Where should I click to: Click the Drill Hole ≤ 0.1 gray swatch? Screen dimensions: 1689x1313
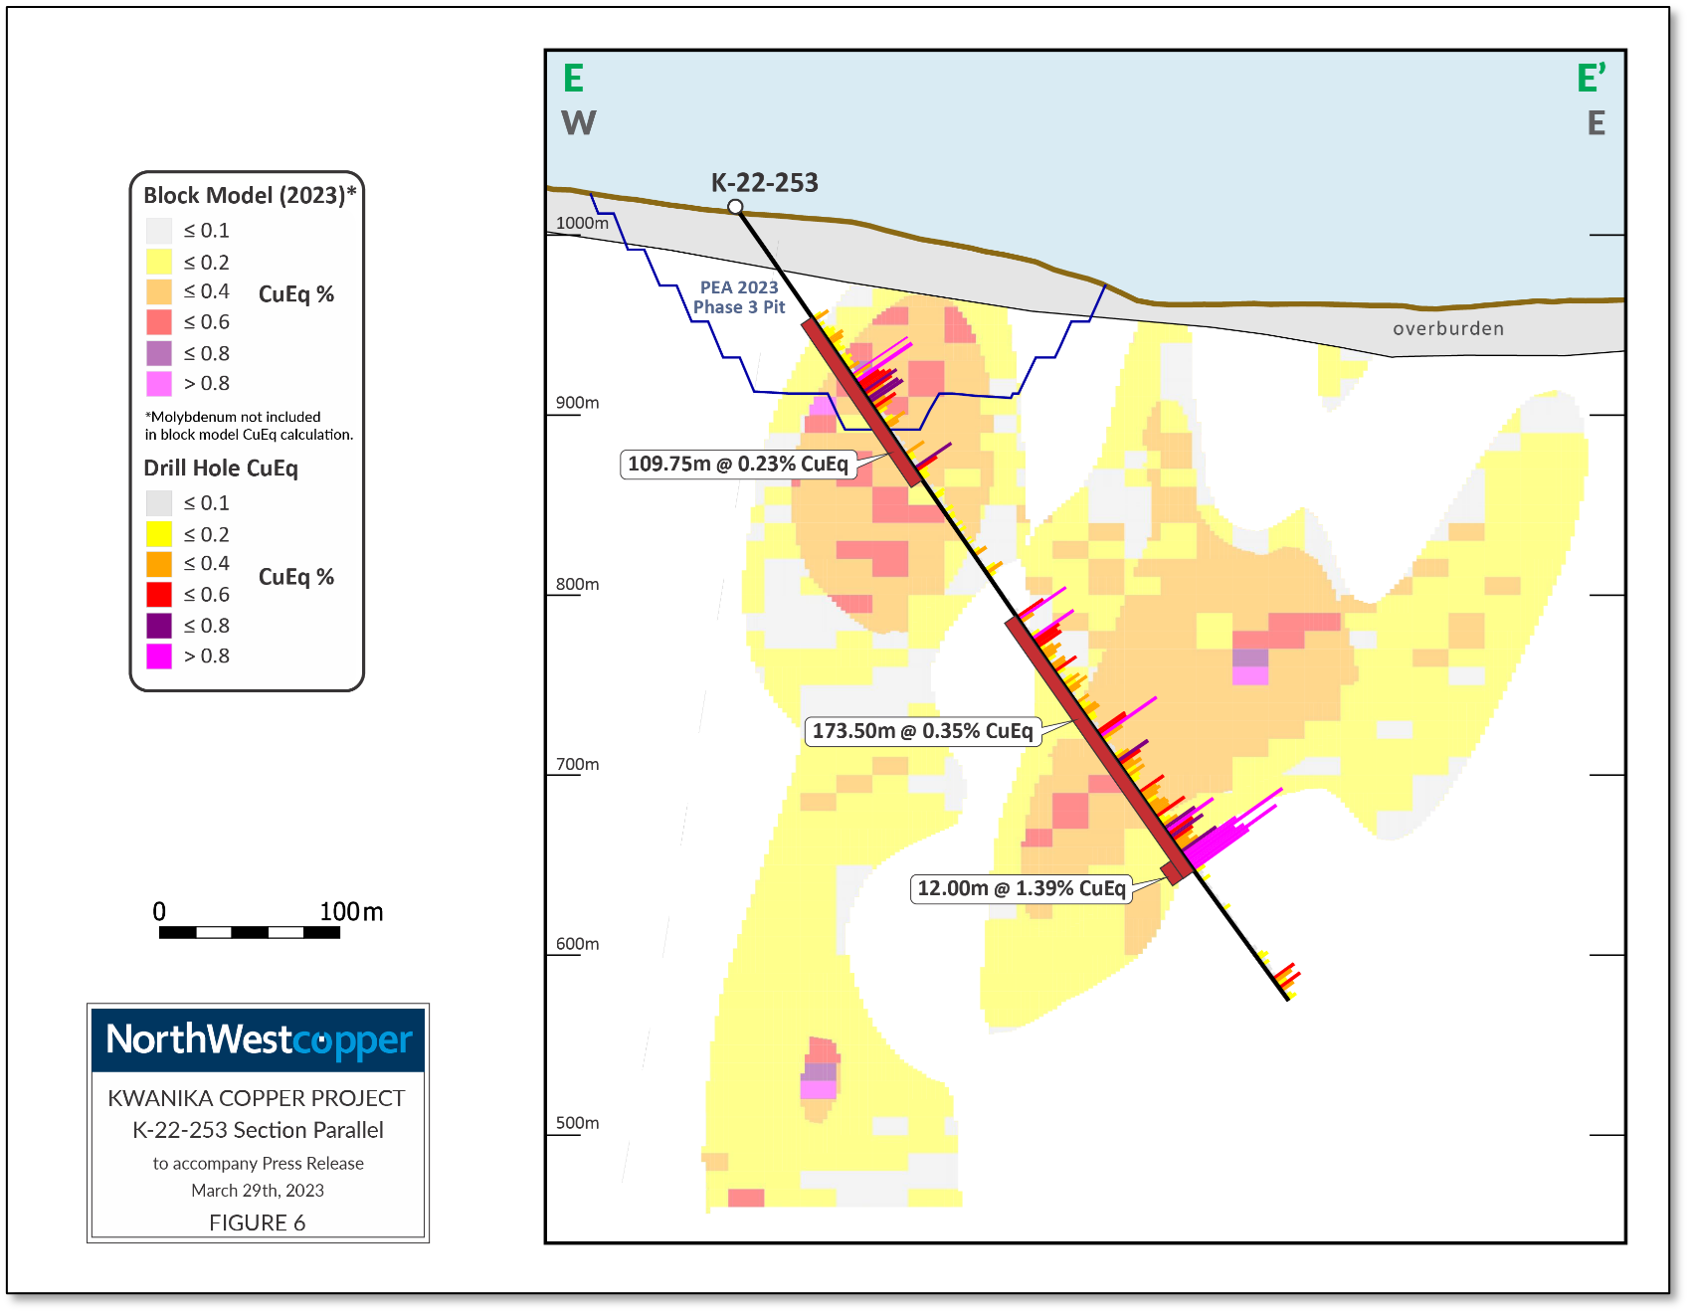tap(159, 503)
